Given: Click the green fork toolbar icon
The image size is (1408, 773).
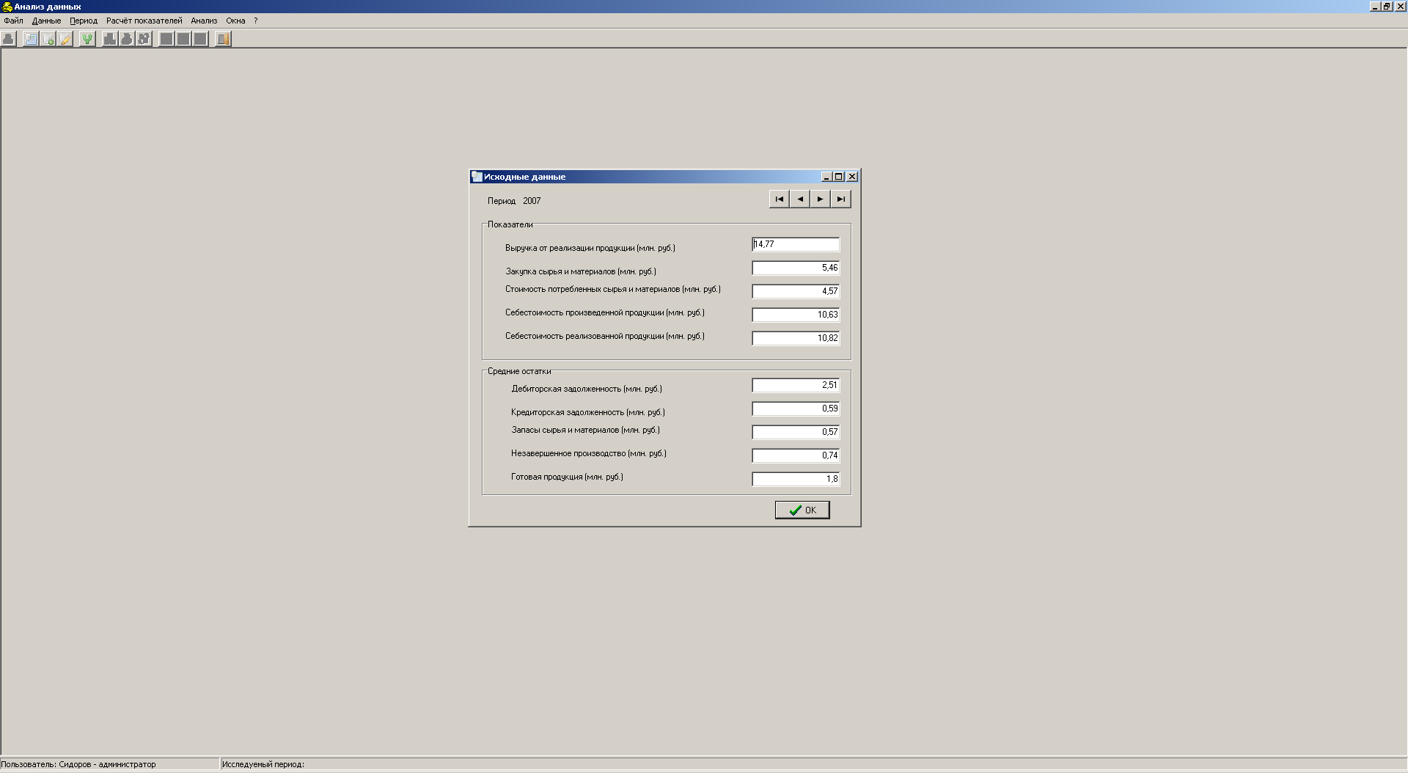Looking at the screenshot, I should pos(87,39).
